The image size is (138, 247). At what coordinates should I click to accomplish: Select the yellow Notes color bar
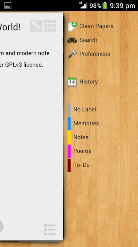pos(69,137)
